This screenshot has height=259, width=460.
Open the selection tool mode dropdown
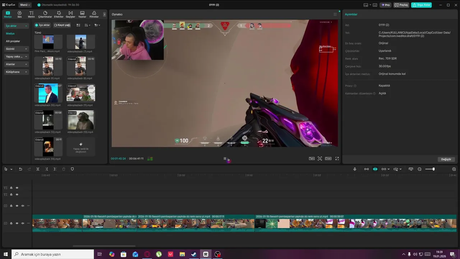click(11, 169)
